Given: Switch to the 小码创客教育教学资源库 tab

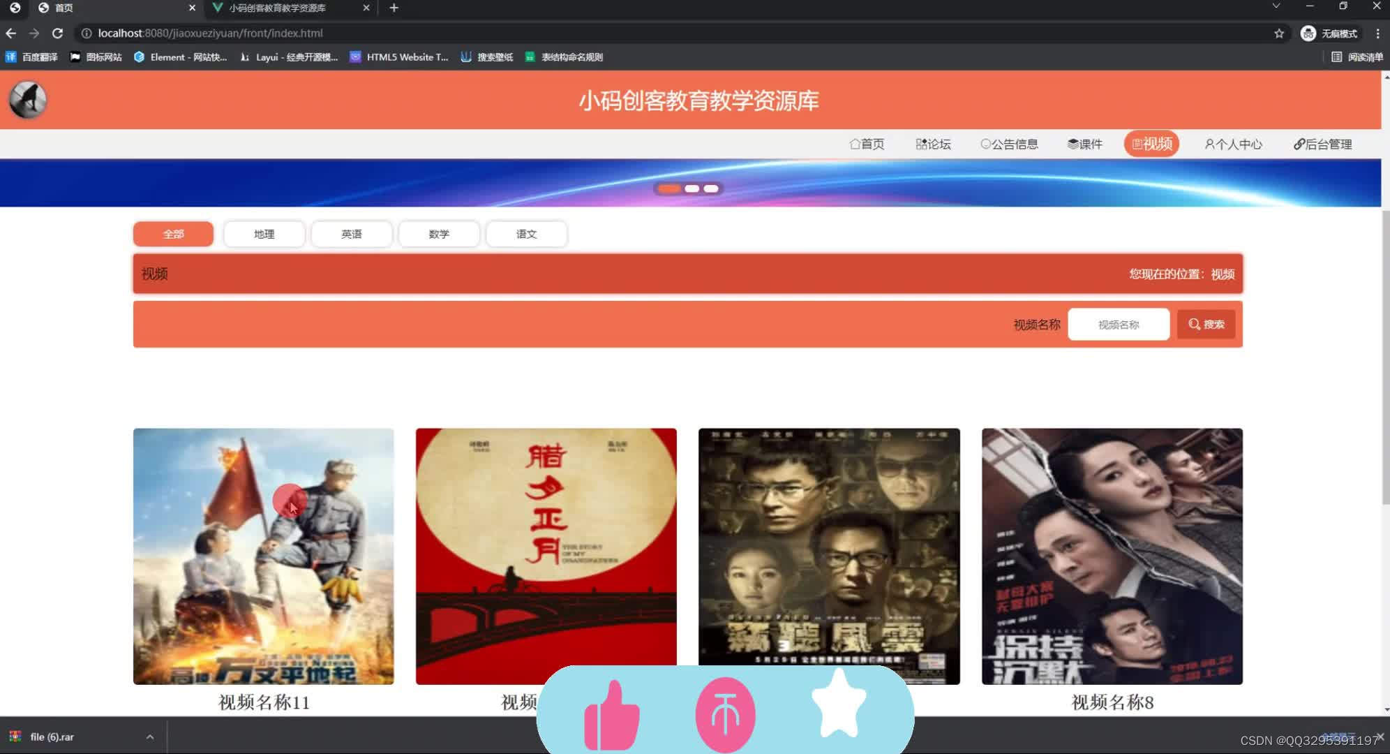Looking at the screenshot, I should (290, 8).
